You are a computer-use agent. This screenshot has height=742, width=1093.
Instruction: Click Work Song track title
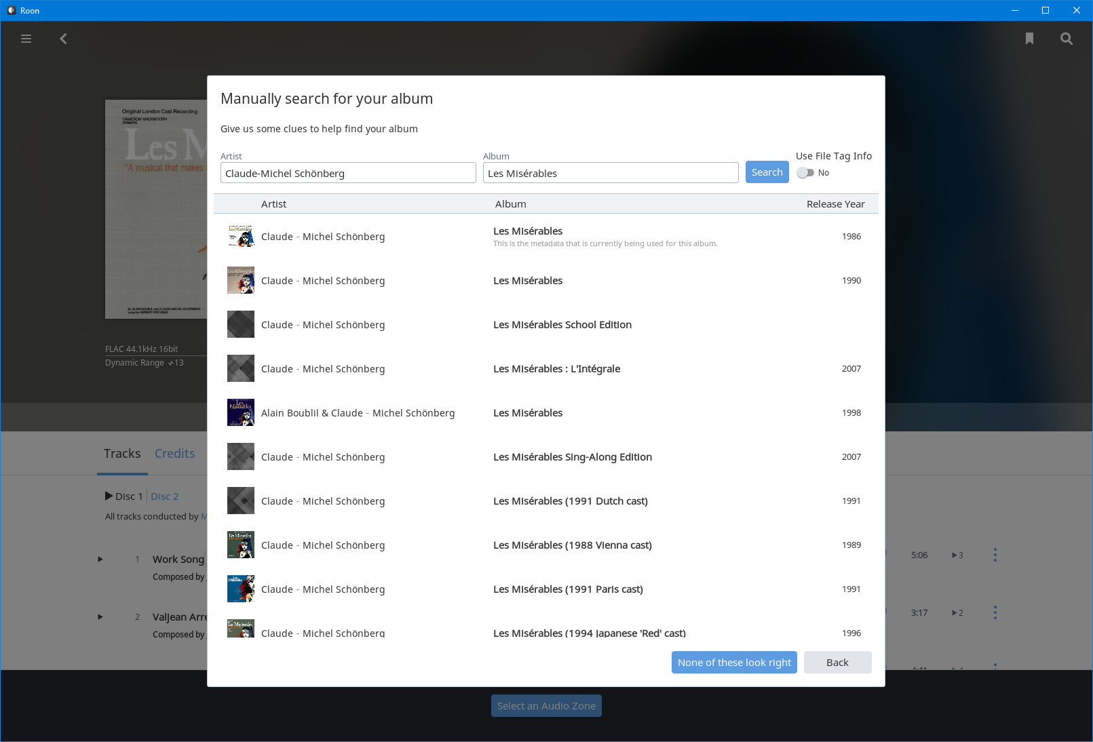(178, 560)
